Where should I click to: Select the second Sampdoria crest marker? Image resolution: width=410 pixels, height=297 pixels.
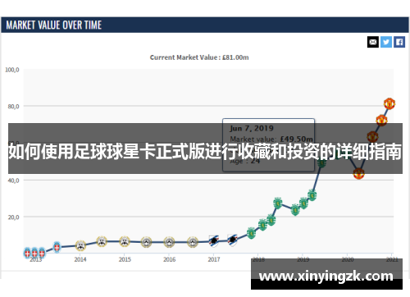pos(232,240)
